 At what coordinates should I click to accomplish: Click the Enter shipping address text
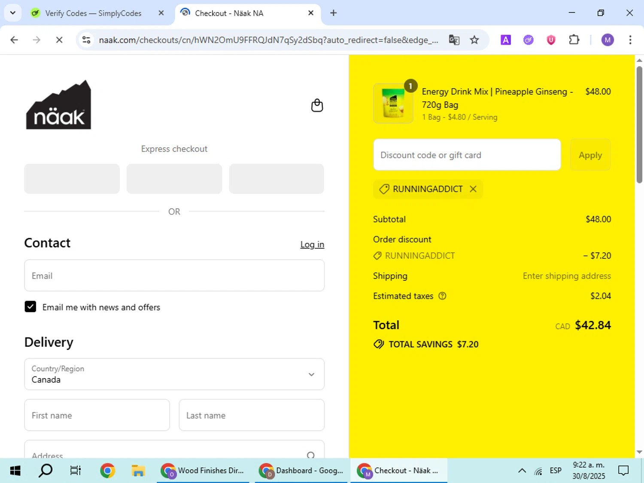(x=567, y=276)
